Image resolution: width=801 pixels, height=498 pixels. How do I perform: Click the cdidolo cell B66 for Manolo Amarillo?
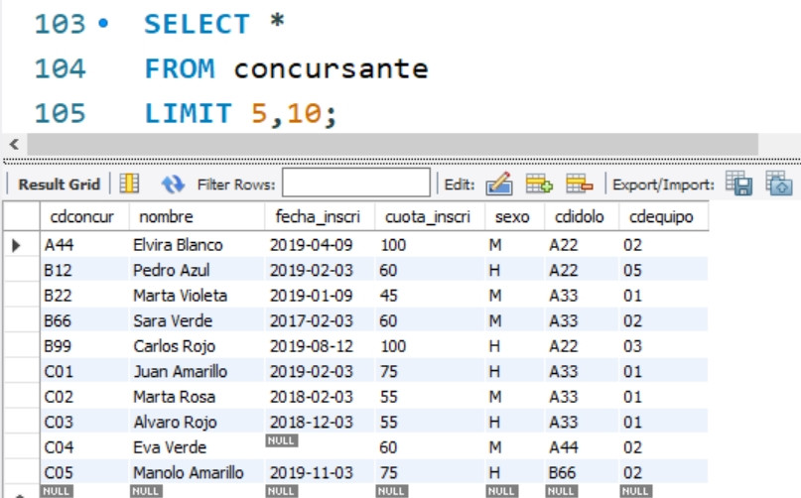pyautogui.click(x=582, y=472)
